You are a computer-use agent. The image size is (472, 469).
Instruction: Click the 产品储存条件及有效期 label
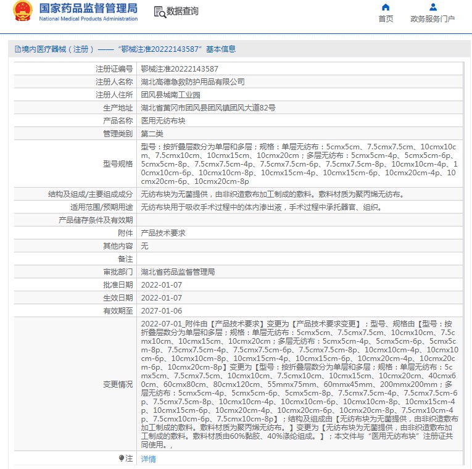point(96,220)
